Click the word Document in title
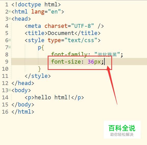Screen dimensions: 147x145 click(61, 33)
